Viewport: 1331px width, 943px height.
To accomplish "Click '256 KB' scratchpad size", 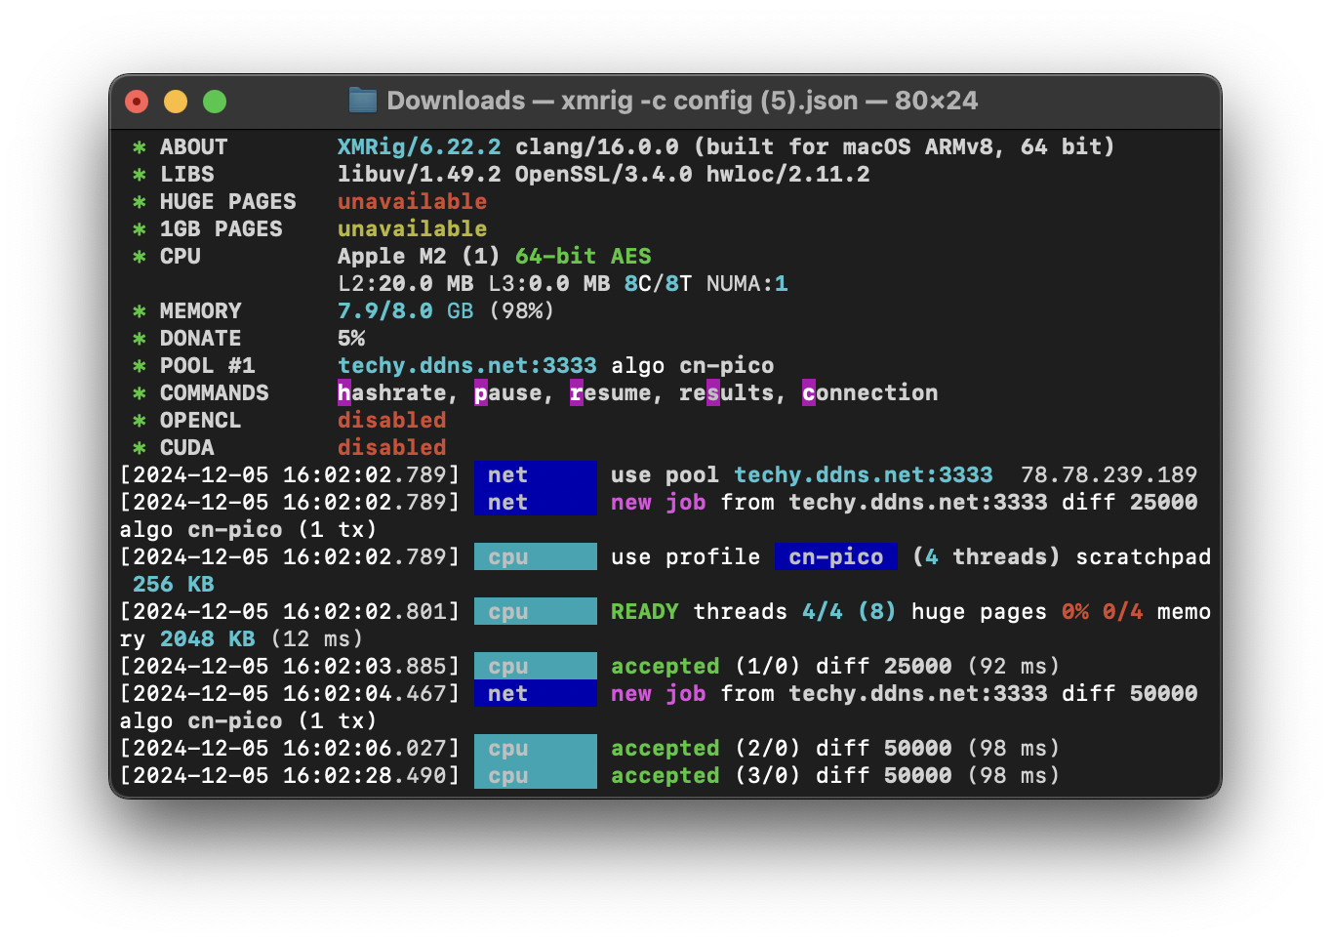I will tap(174, 584).
